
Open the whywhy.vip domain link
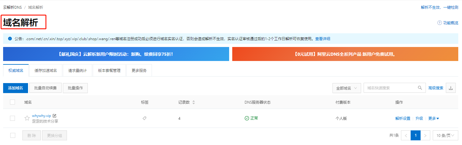click(41, 116)
